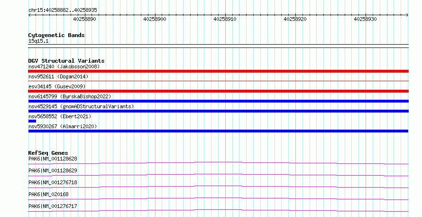Image resolution: width=422 pixels, height=217 pixels.
Task: Click the Cytogenetic Bands track title
Action: click(x=56, y=35)
